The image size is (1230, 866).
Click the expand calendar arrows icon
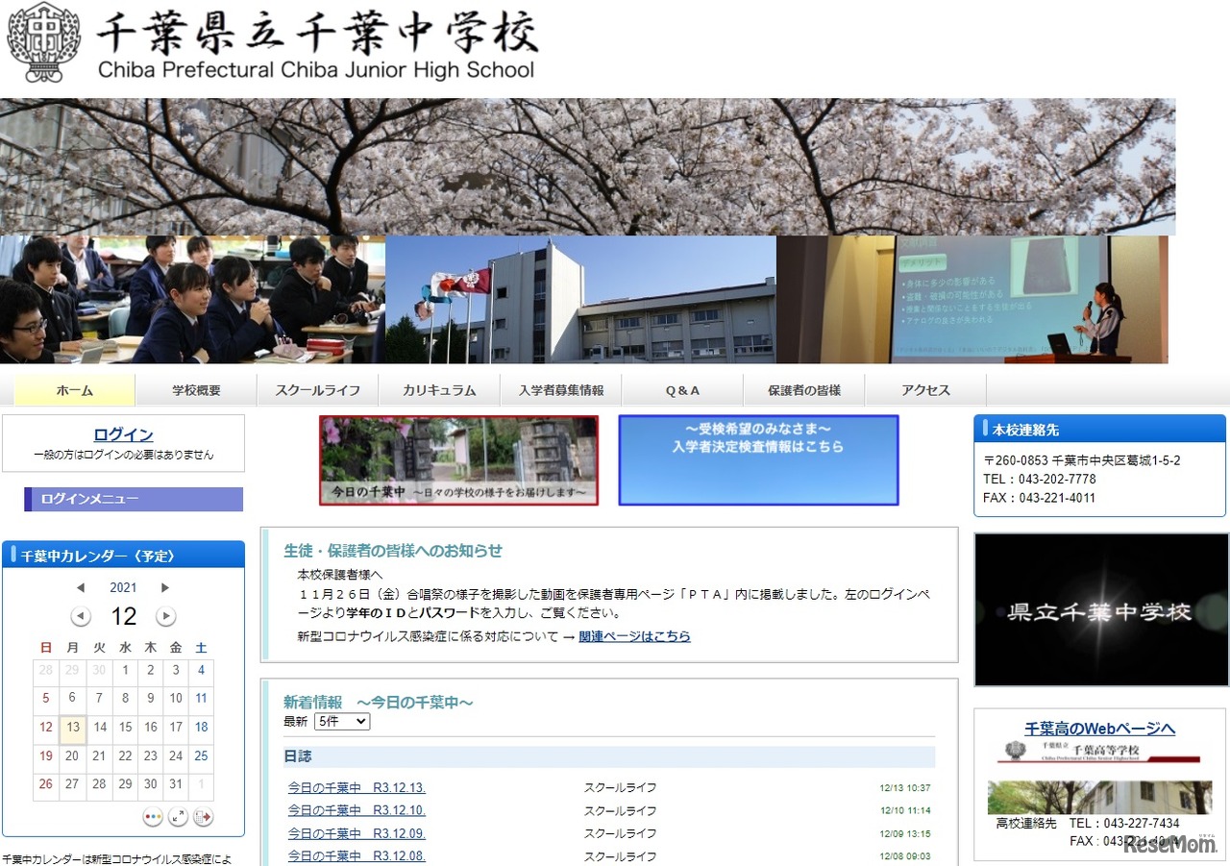click(178, 817)
